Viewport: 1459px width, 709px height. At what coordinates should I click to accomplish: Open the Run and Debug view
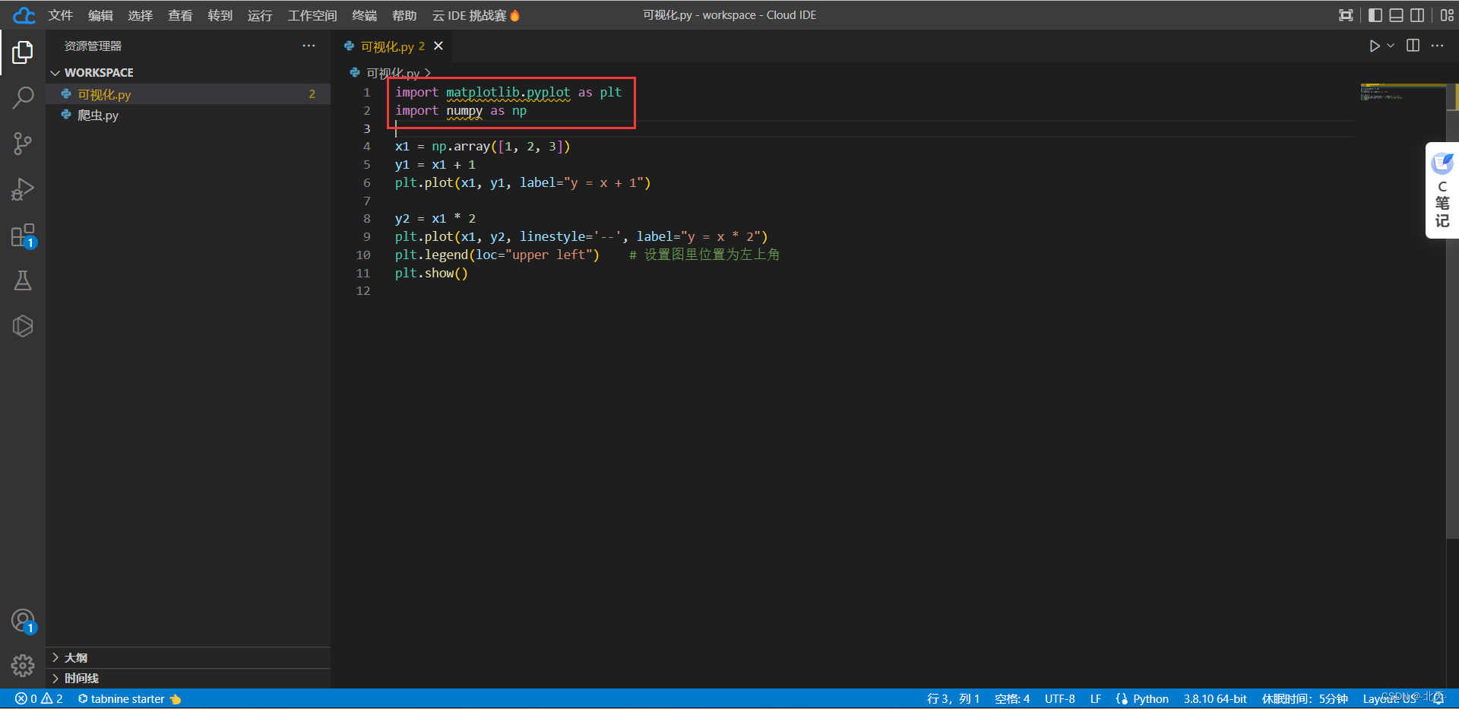click(23, 189)
